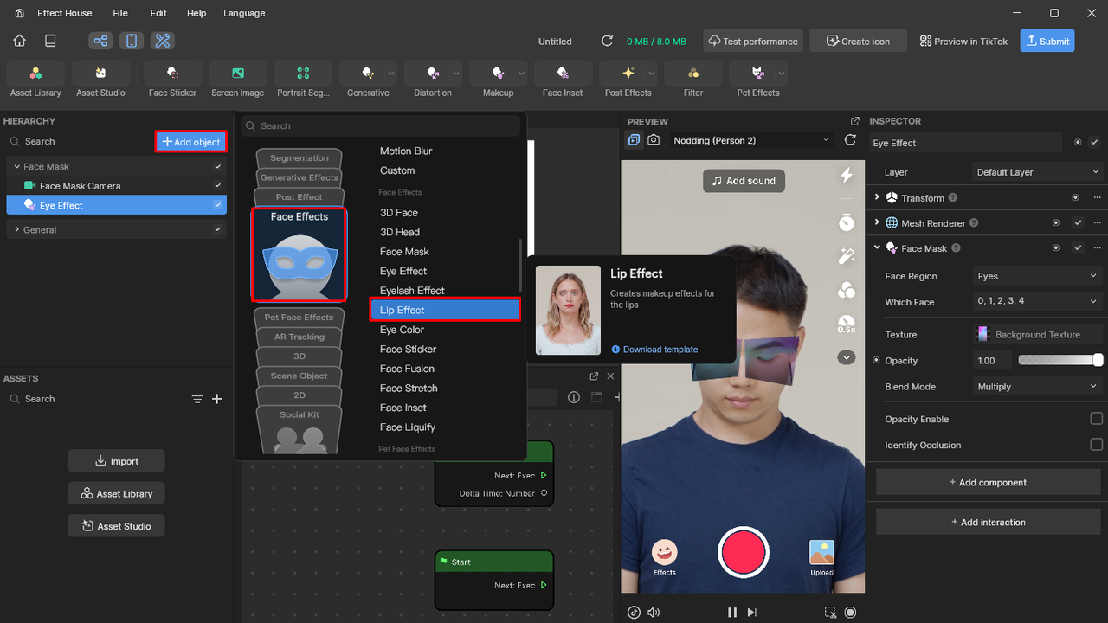Open the Blend Mode dropdown
Viewport: 1108px width, 623px height.
click(x=1037, y=387)
